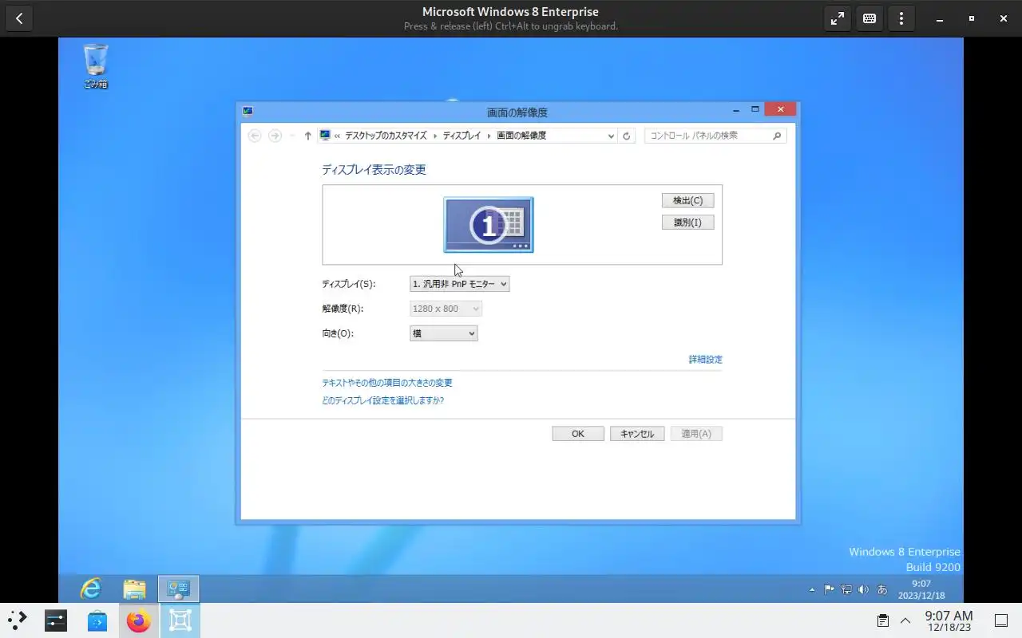Select デスクトップのカスタマイズ in the breadcrumb
1022x638 pixels.
pos(386,136)
